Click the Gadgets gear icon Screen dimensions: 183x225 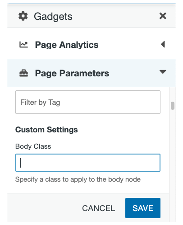(23, 16)
